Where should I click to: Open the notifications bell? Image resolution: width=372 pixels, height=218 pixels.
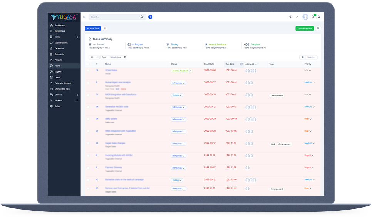[319, 17]
